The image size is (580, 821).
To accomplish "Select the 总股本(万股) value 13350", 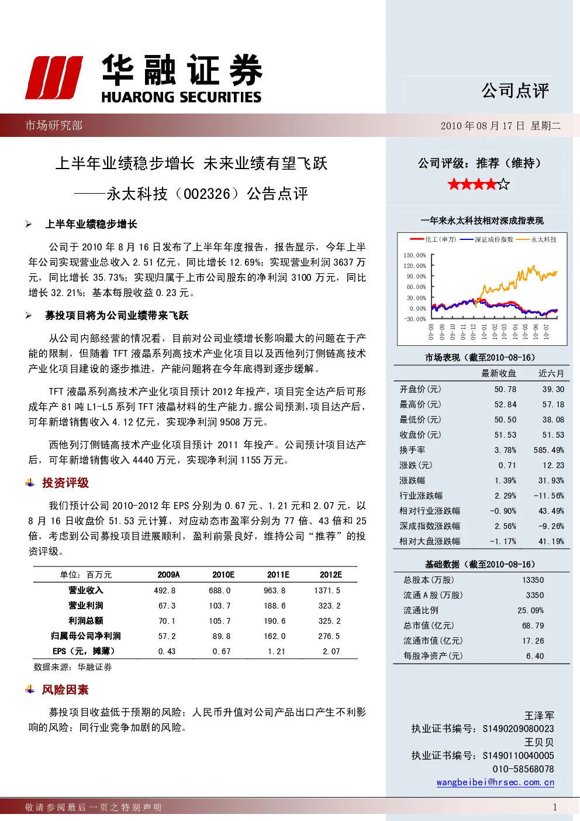I will (533, 580).
